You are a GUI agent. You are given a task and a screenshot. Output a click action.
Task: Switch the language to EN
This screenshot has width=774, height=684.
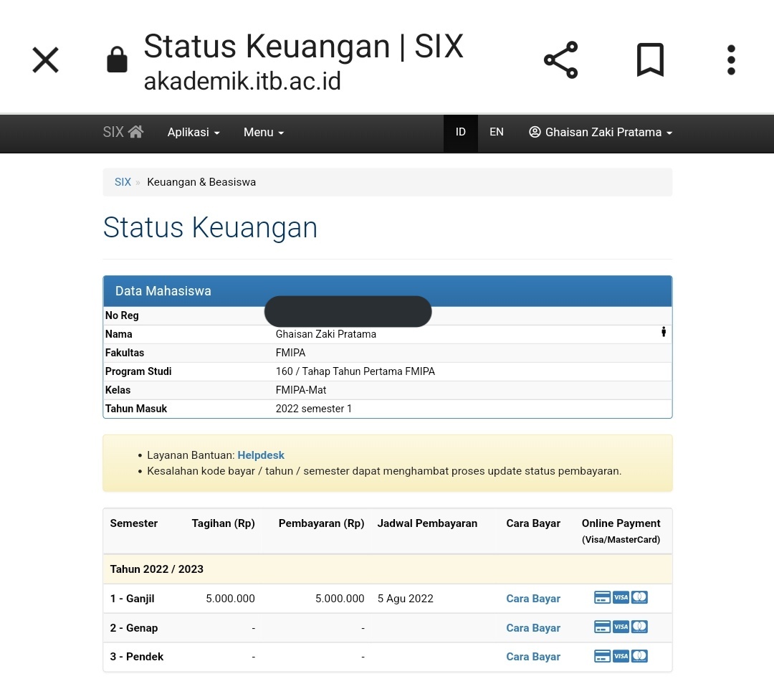[x=496, y=132]
